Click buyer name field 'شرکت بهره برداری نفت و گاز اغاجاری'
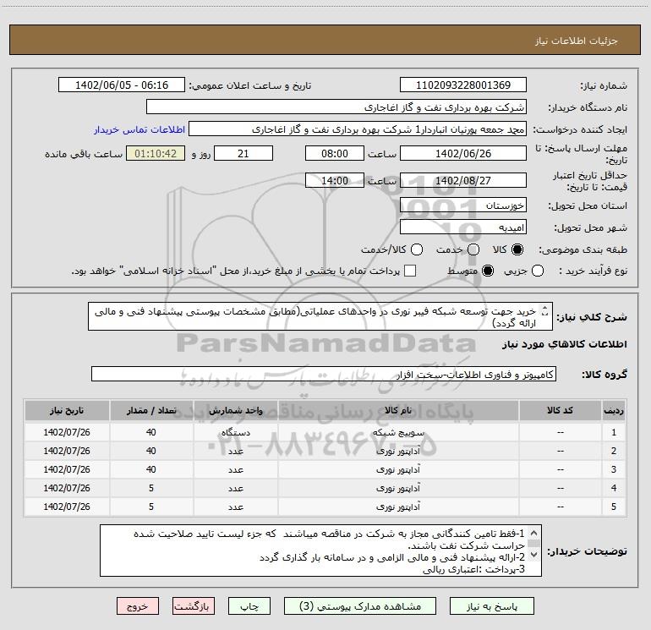The width and height of the screenshot is (651, 630). (336, 107)
